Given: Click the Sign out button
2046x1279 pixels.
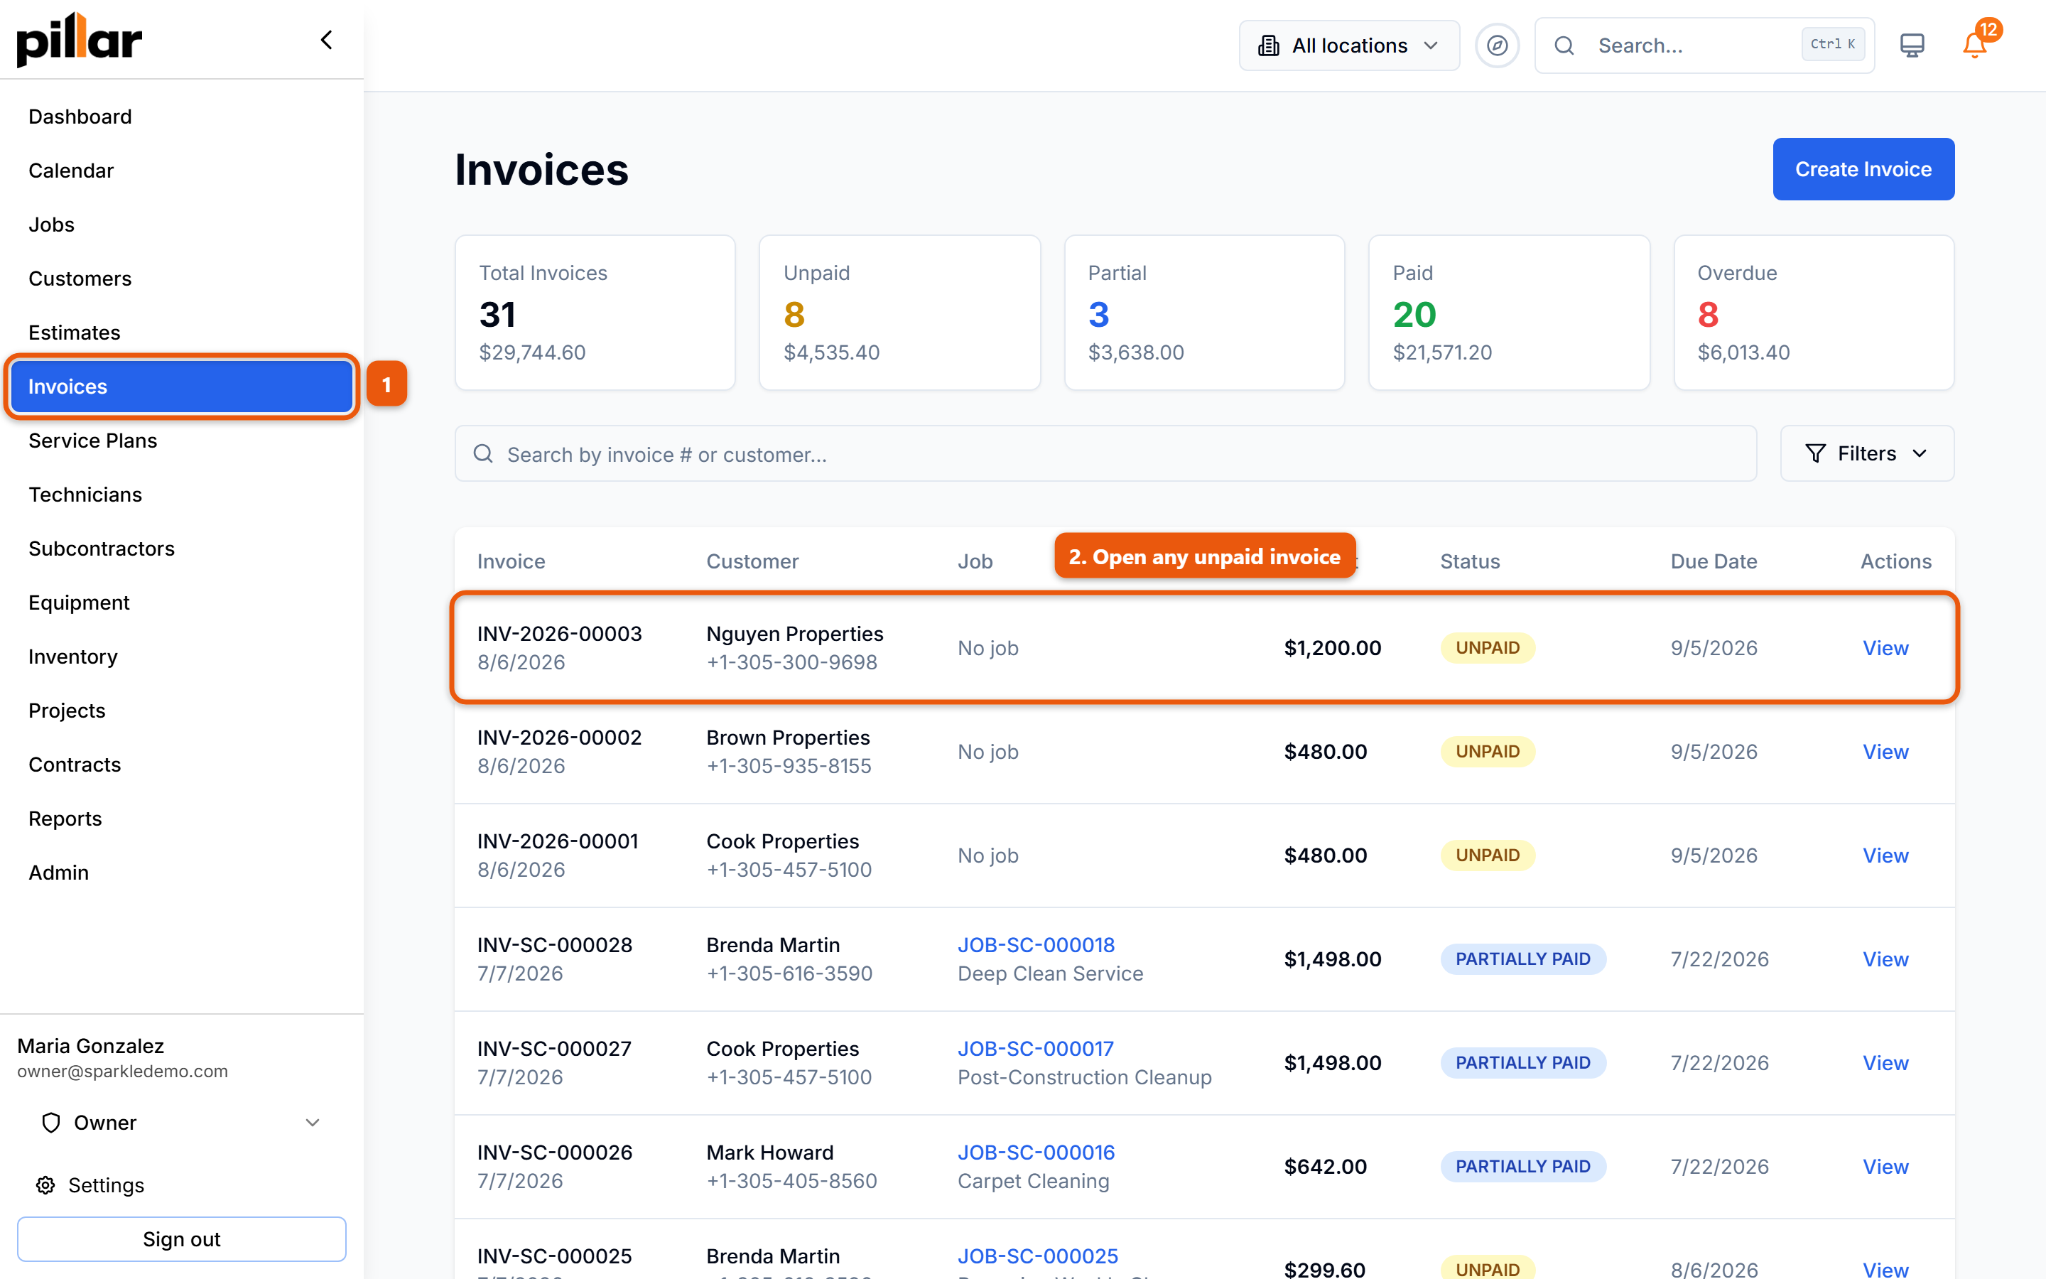Looking at the screenshot, I should point(181,1239).
